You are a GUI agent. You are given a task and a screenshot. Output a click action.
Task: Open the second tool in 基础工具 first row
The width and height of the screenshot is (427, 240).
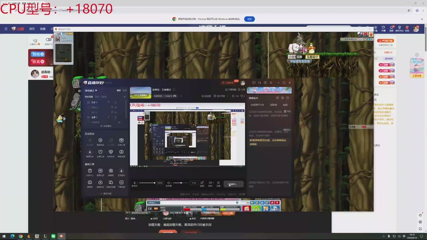click(100, 171)
